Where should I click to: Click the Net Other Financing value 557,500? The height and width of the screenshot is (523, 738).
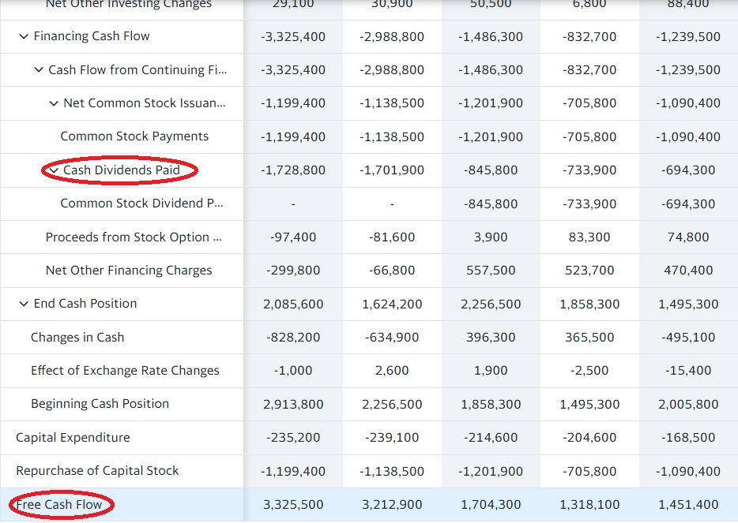pyautogui.click(x=491, y=271)
